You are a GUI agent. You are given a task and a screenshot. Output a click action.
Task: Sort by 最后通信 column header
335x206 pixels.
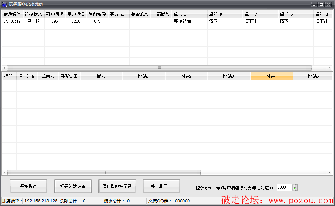[12, 14]
